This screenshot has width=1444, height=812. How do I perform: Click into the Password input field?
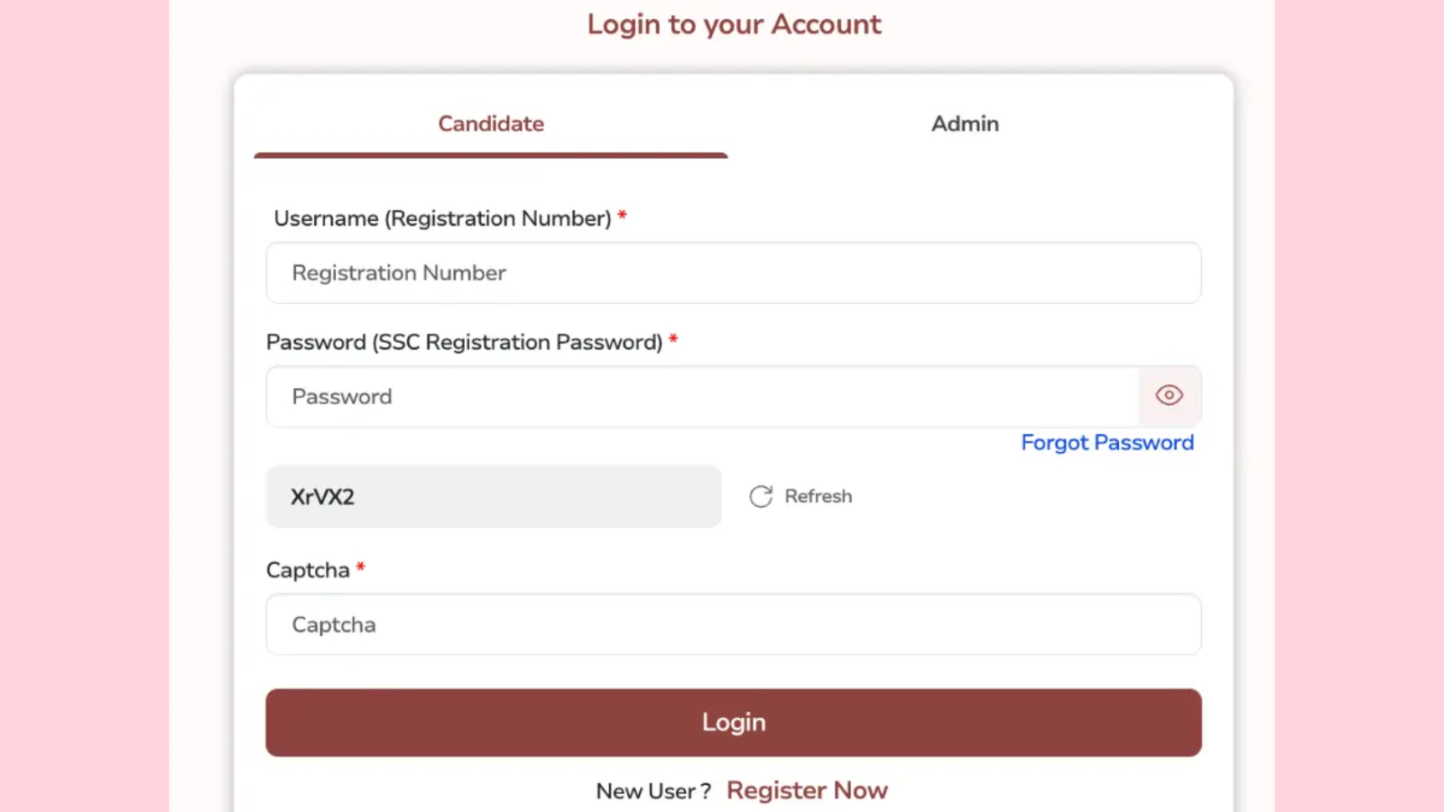tap(702, 397)
